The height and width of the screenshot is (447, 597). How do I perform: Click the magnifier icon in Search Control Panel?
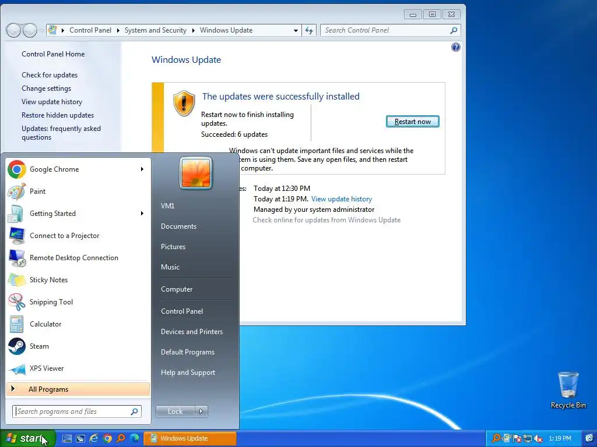454,30
